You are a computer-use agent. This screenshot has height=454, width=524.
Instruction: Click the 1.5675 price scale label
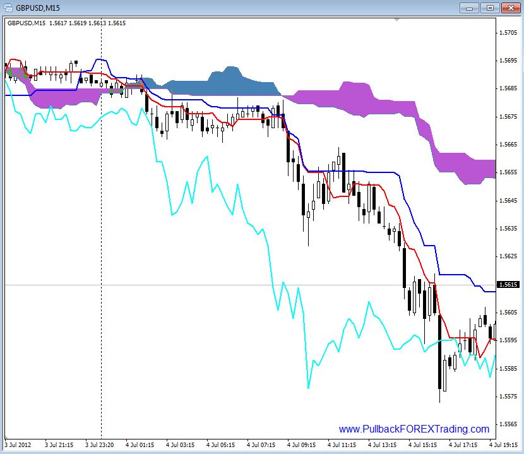(508, 116)
